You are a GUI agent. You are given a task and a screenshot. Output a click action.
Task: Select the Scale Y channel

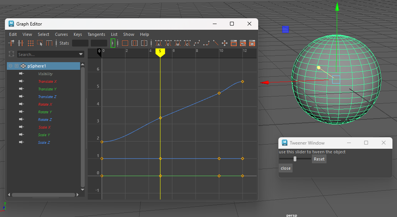(44, 135)
